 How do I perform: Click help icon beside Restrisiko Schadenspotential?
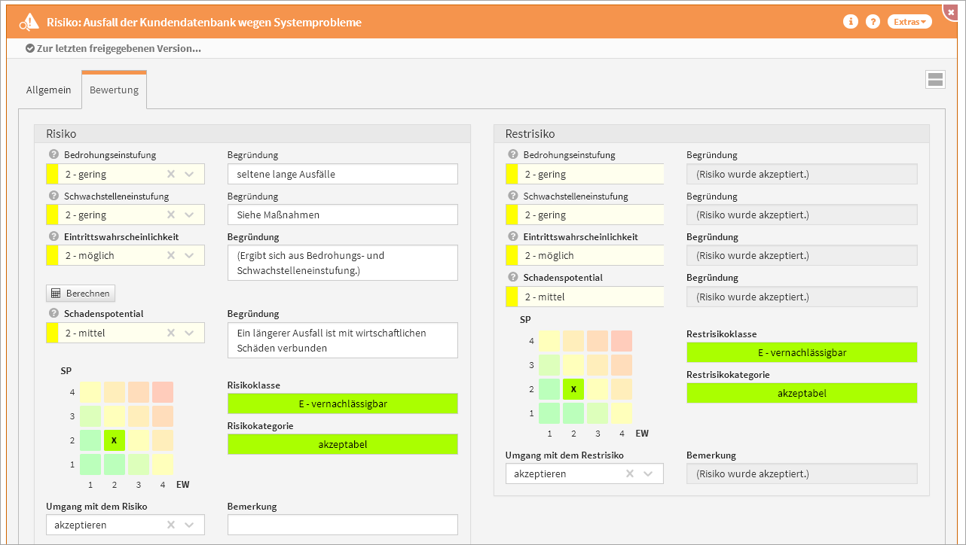click(513, 277)
